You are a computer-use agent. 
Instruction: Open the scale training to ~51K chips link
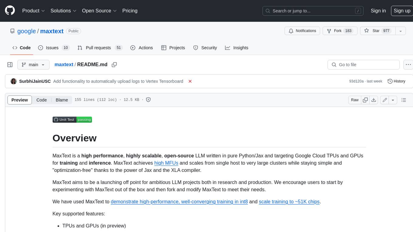click(x=289, y=202)
